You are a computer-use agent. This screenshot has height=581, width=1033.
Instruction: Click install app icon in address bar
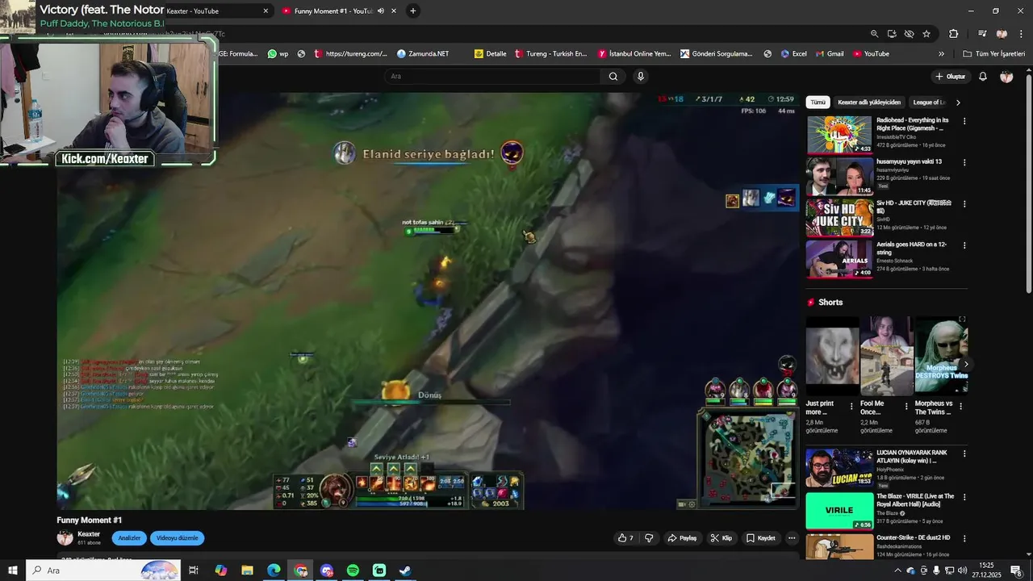coord(892,34)
